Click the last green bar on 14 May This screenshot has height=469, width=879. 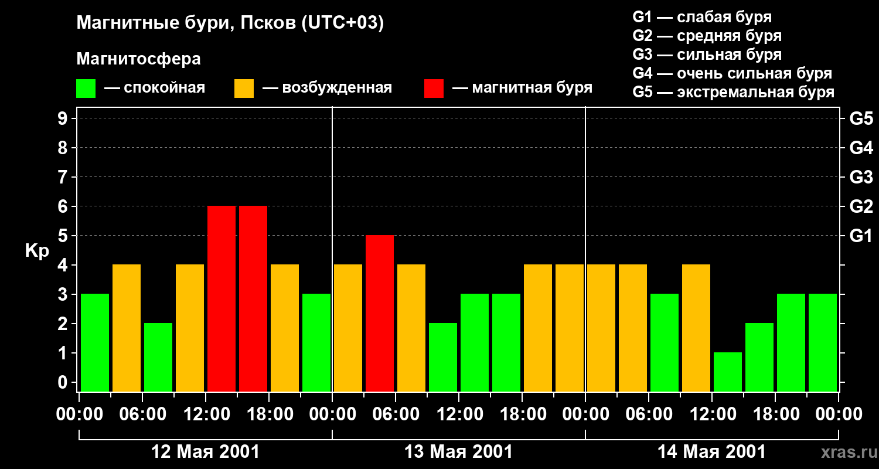click(x=823, y=342)
